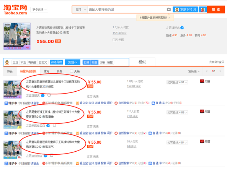Click 维护中 icon in second listing row

click(x=6, y=133)
